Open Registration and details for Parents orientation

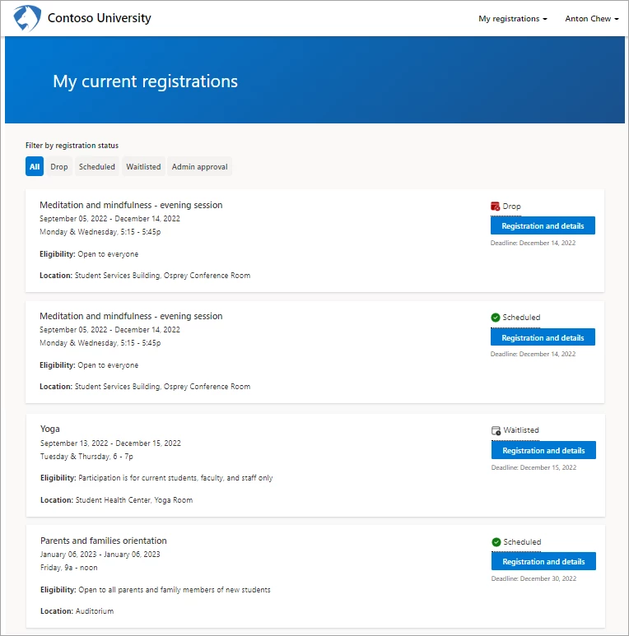(x=543, y=562)
